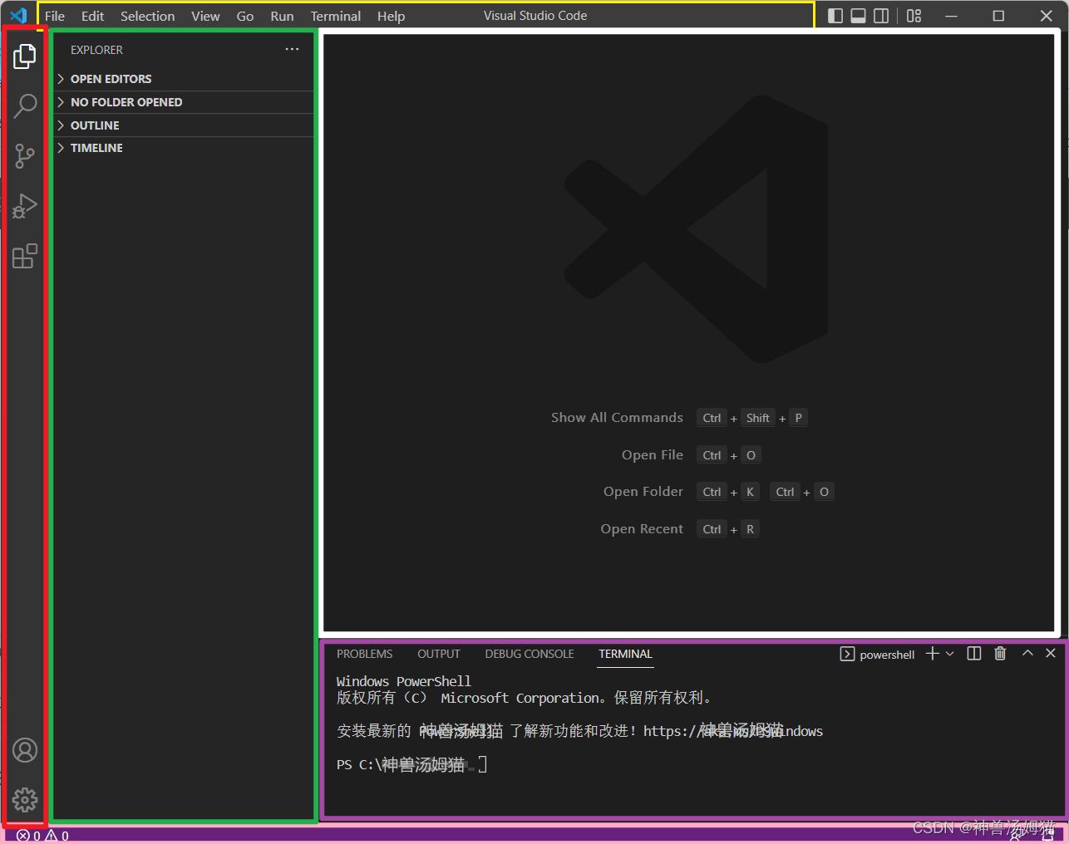Open Explorer views and more actions

[292, 50]
